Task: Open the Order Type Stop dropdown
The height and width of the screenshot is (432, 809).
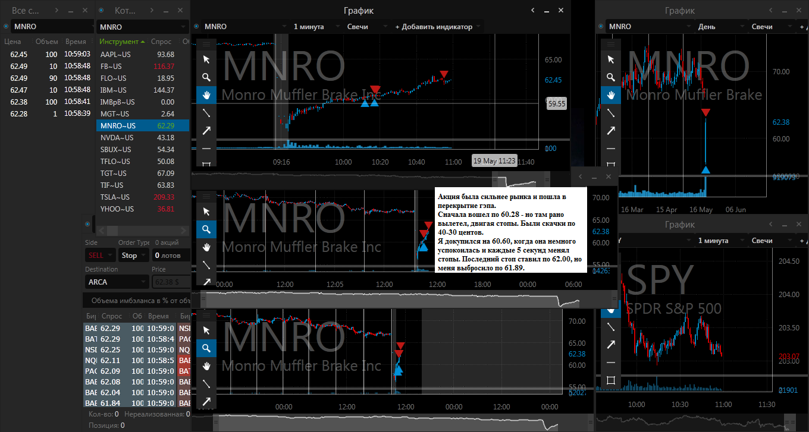Action: coord(134,256)
